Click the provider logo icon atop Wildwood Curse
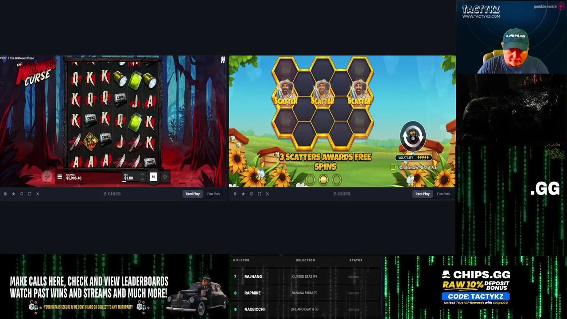 pyautogui.click(x=223, y=60)
